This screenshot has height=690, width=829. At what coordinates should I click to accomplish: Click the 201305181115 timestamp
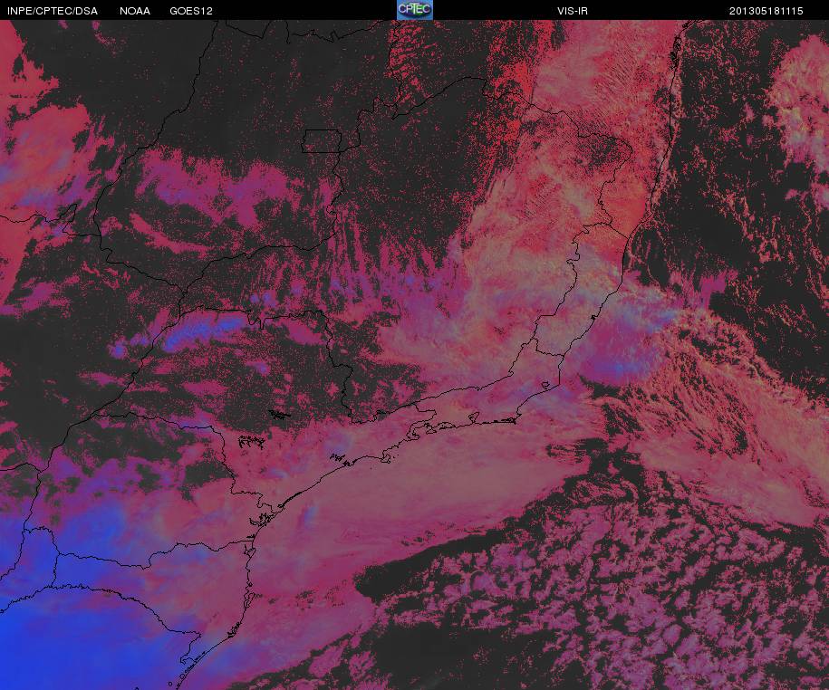coord(766,11)
